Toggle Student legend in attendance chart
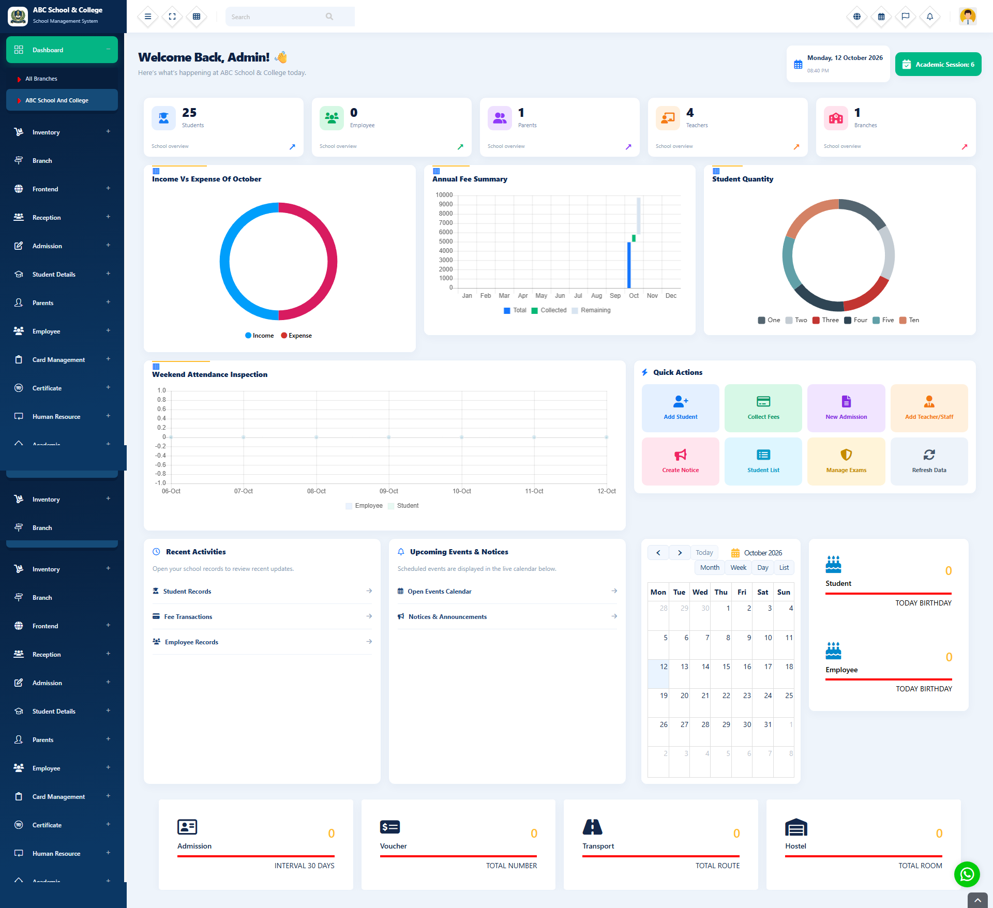 [x=403, y=506]
